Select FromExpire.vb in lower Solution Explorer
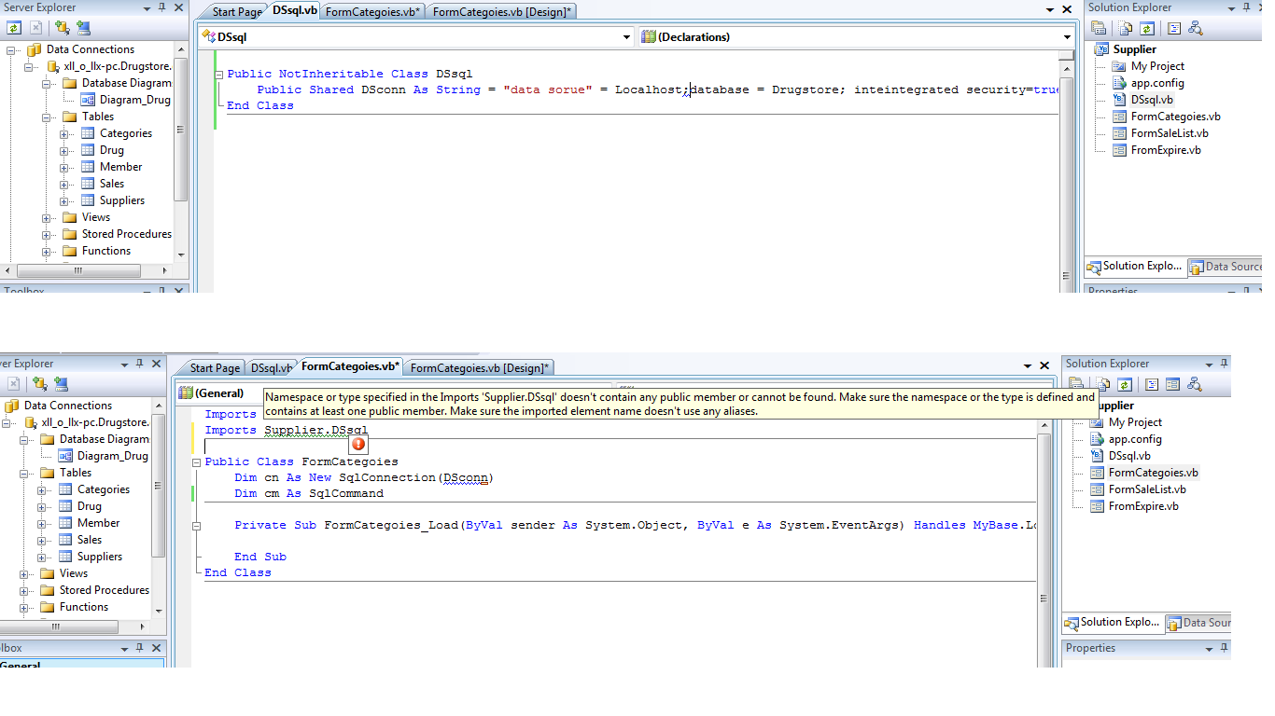 click(x=1134, y=506)
